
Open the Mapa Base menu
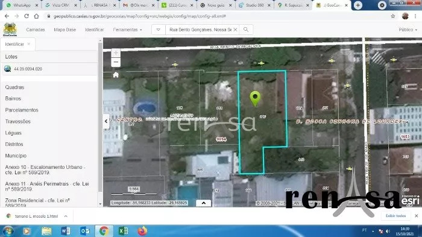pos(65,30)
